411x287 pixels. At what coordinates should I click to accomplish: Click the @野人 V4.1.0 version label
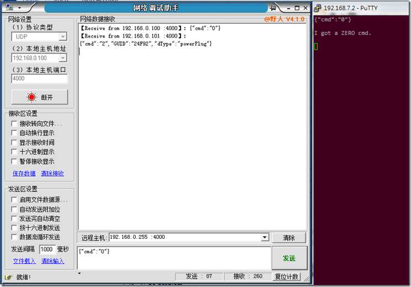pyautogui.click(x=284, y=19)
